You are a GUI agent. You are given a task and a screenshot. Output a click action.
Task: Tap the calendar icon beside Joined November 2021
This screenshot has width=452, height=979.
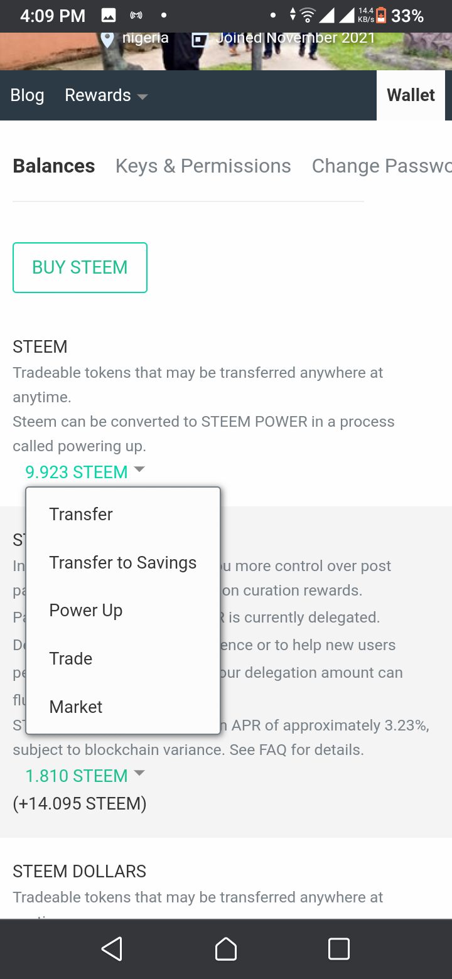[199, 39]
